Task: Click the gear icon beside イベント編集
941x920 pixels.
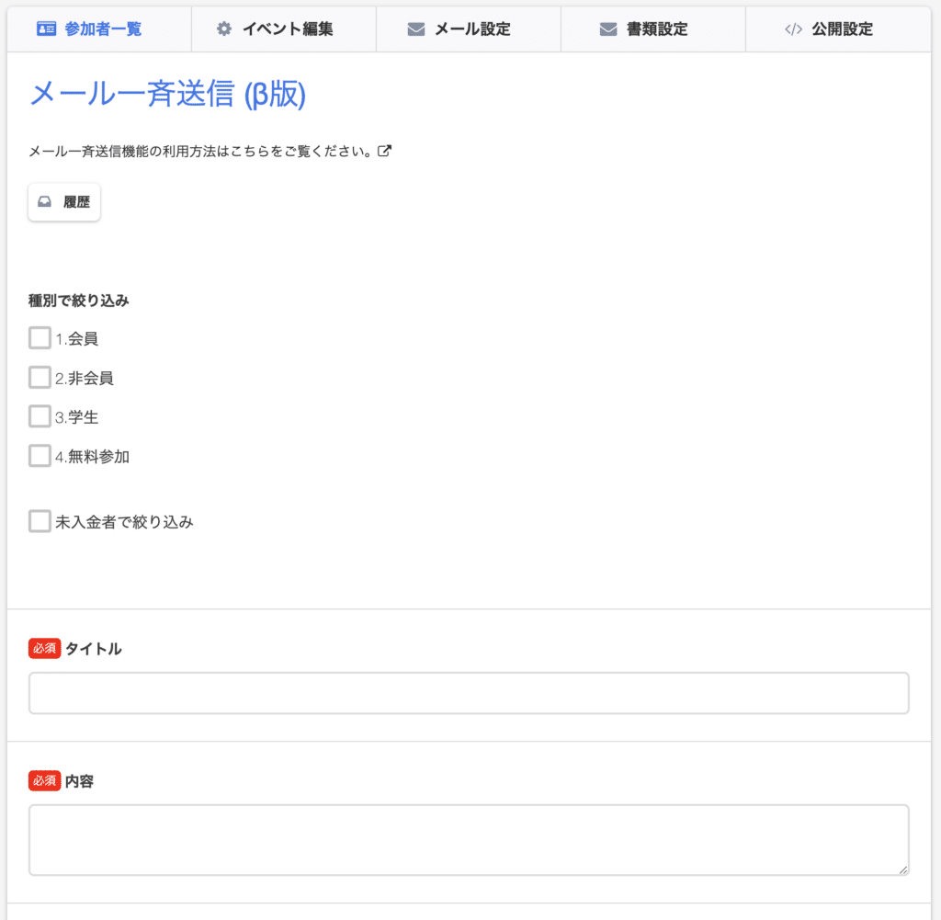Action: (224, 28)
